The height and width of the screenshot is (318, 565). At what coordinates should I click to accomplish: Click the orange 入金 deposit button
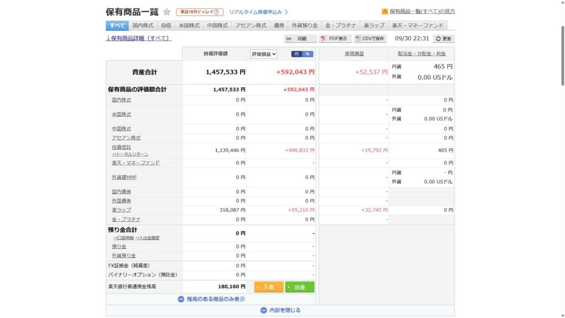click(x=269, y=287)
